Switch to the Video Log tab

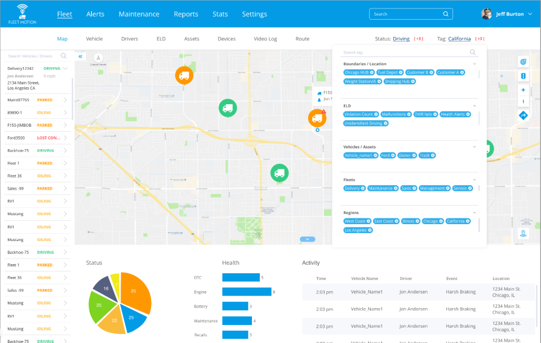pos(265,39)
